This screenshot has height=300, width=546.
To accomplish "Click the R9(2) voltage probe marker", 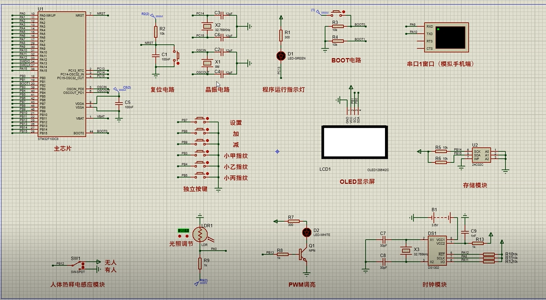I will pos(202,282).
